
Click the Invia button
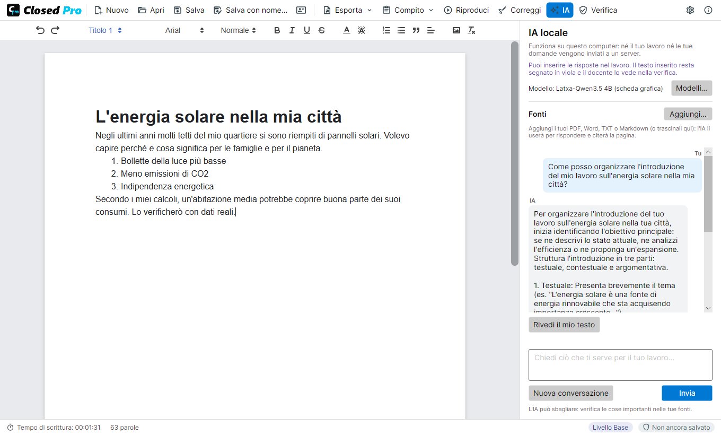coord(687,393)
